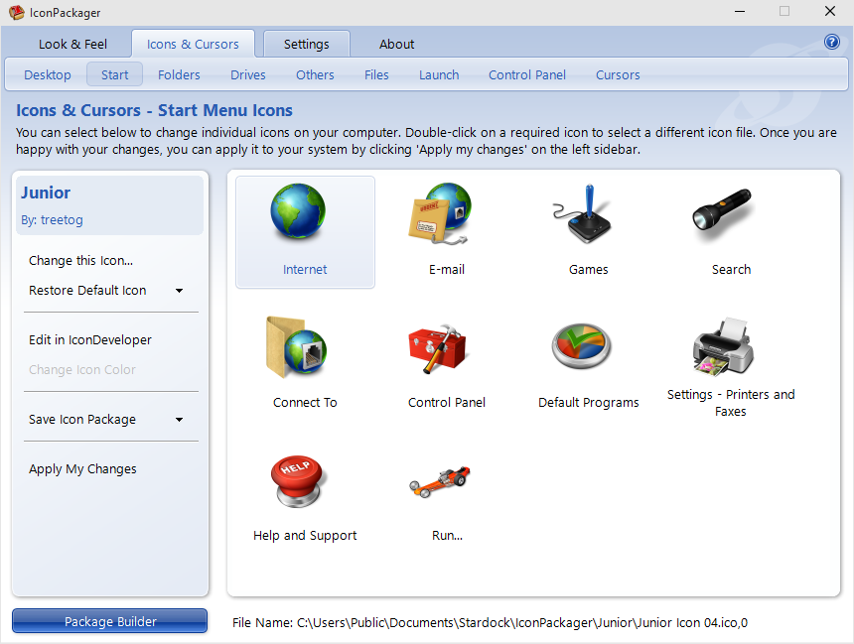Viewport: 854px width, 644px height.
Task: Select the Default Programs pie icon
Action: [x=582, y=346]
